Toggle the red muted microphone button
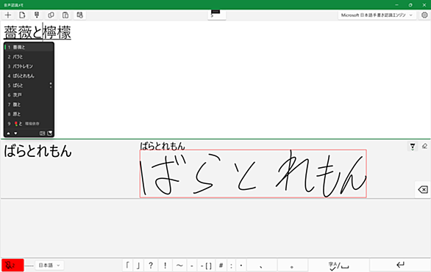This screenshot has width=431, height=272. click(x=13, y=265)
